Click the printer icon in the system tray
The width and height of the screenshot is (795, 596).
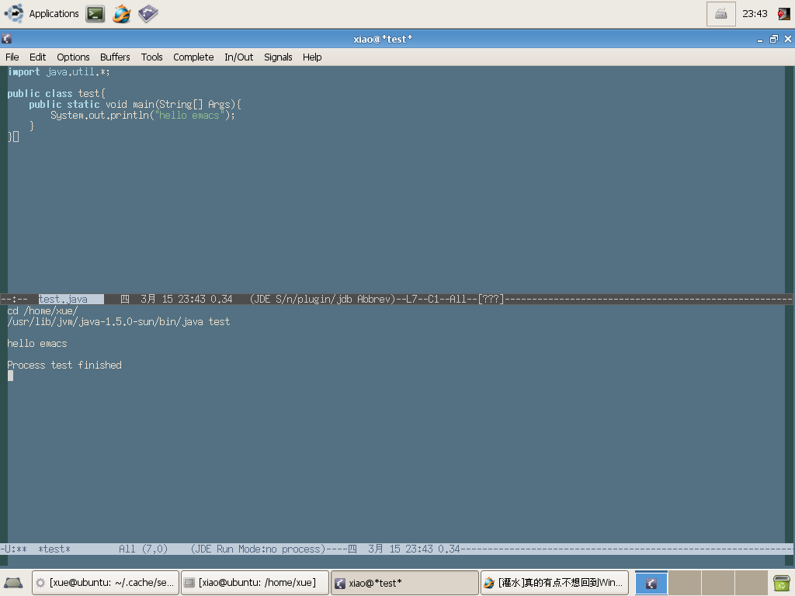[x=720, y=14]
